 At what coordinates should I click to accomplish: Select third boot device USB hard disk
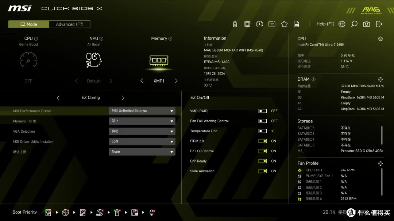83,213
